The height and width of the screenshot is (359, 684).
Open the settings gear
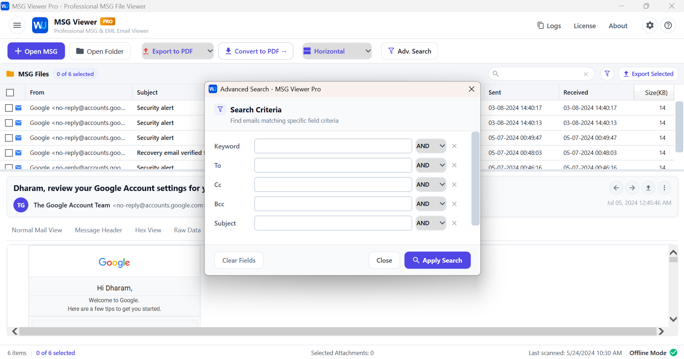650,25
